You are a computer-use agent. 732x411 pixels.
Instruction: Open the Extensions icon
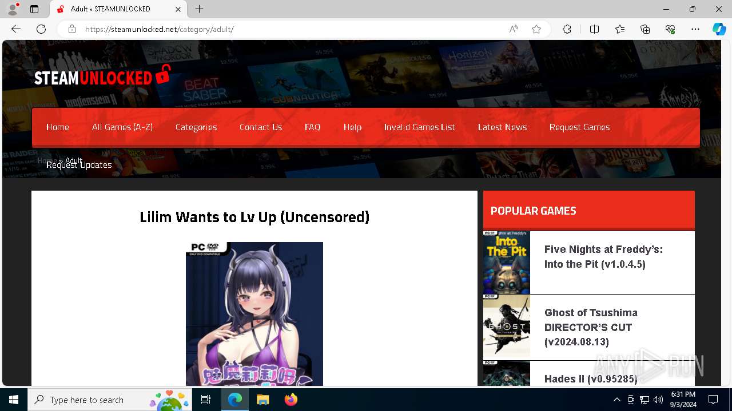[567, 29]
